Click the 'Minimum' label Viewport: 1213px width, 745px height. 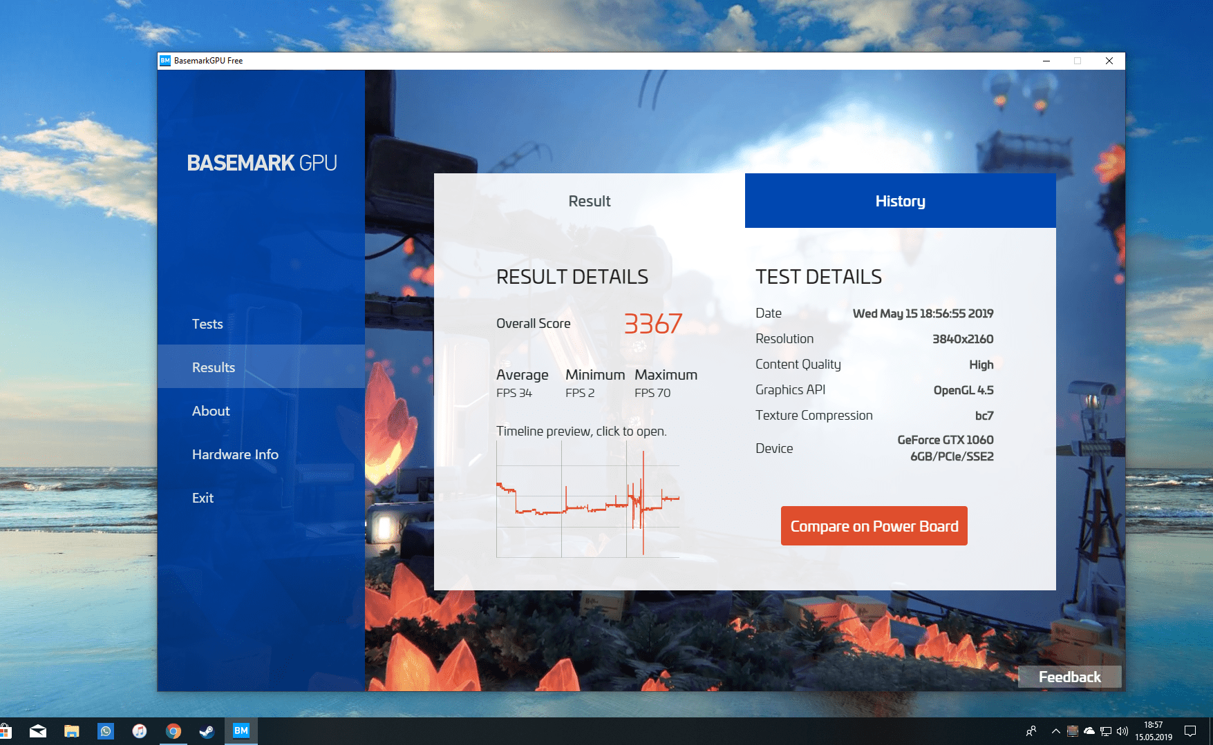click(595, 375)
